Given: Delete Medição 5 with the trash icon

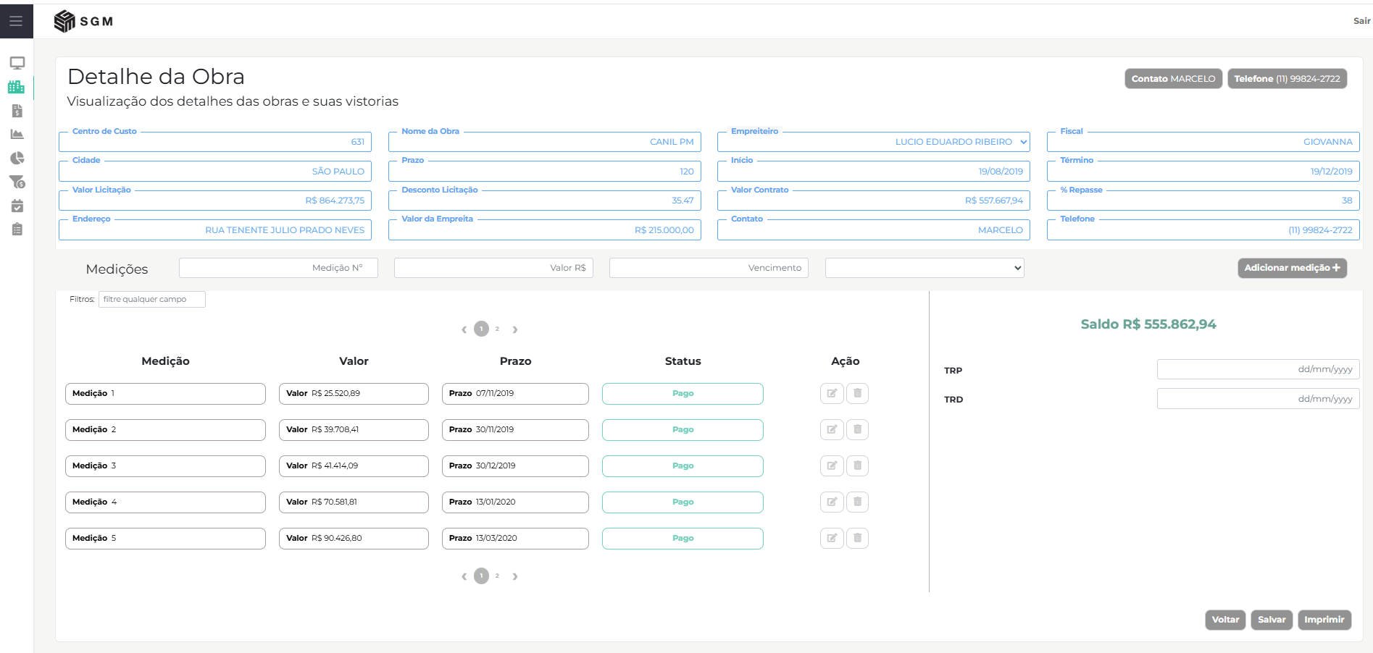Looking at the screenshot, I should pyautogui.click(x=857, y=538).
